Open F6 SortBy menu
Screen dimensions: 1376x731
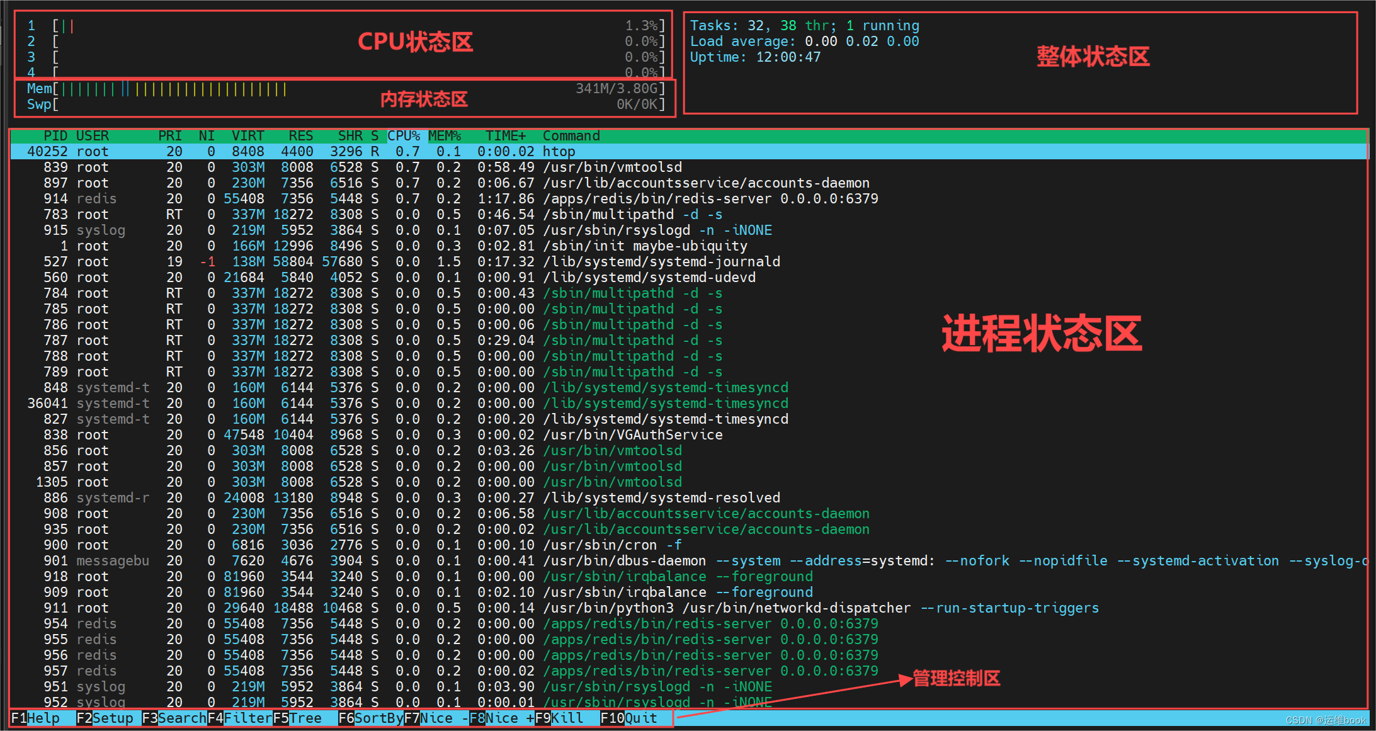pyautogui.click(x=371, y=718)
